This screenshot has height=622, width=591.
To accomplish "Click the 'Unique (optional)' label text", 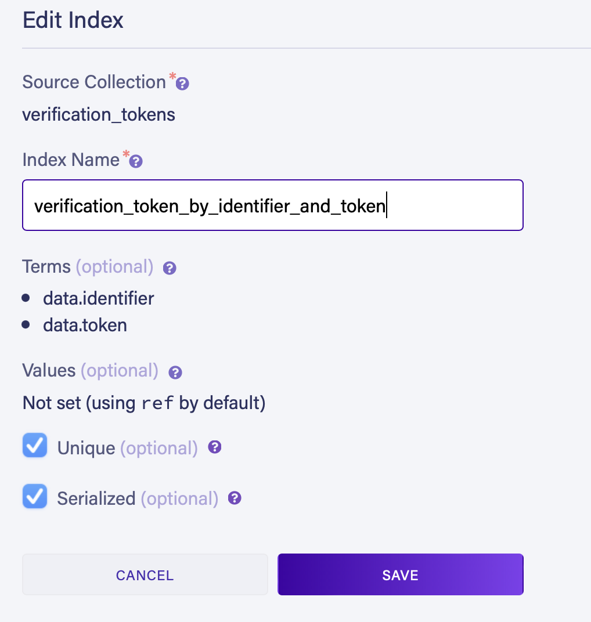I will point(127,448).
